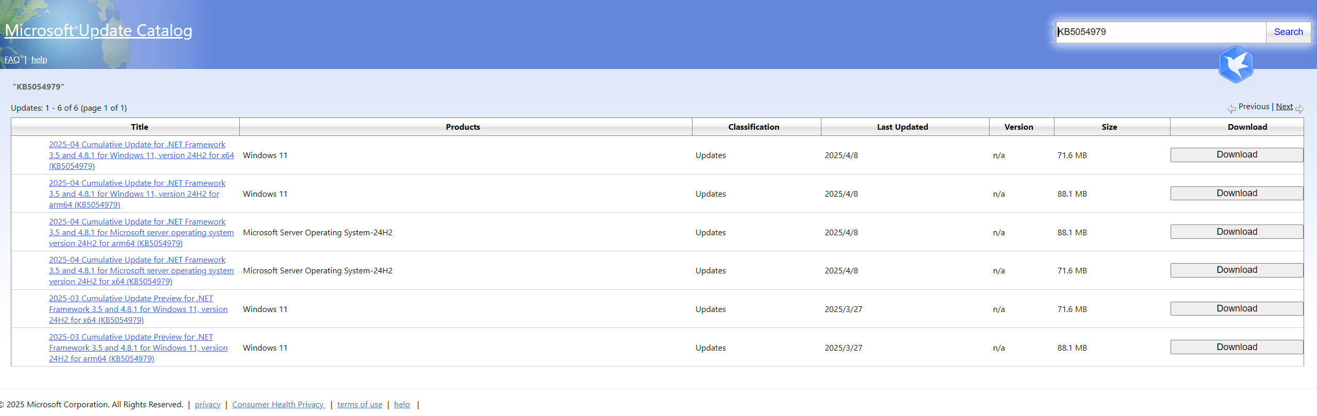
Task: Download 2025-03 Preview x64 update (71.6 MB)
Action: click(x=1237, y=309)
